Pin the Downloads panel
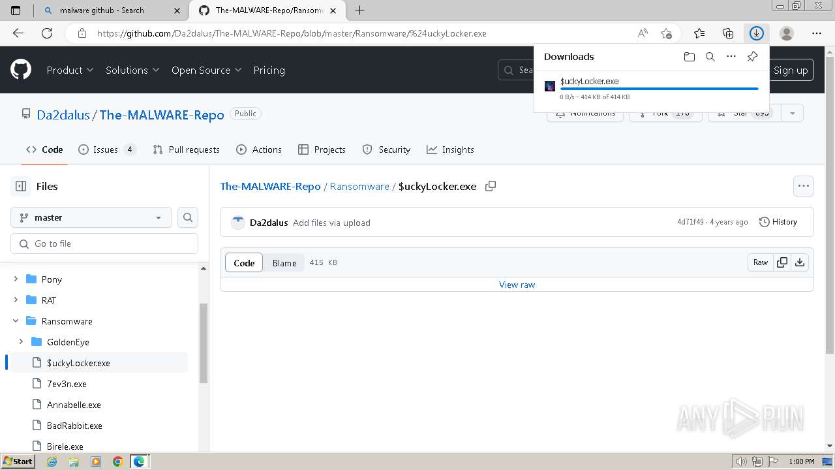The image size is (835, 470). 752,57
